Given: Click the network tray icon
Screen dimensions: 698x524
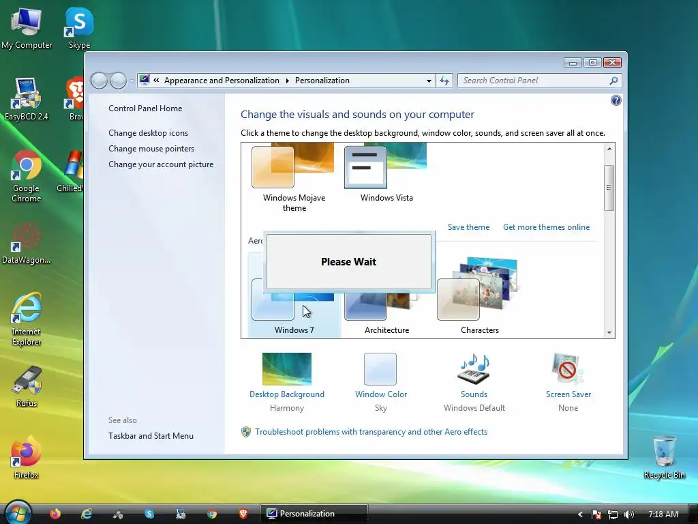Looking at the screenshot, I should pyautogui.click(x=613, y=514).
